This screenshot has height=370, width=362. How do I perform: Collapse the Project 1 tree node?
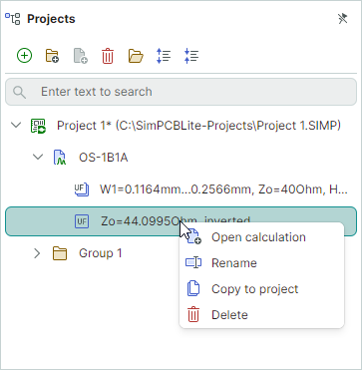(x=16, y=126)
